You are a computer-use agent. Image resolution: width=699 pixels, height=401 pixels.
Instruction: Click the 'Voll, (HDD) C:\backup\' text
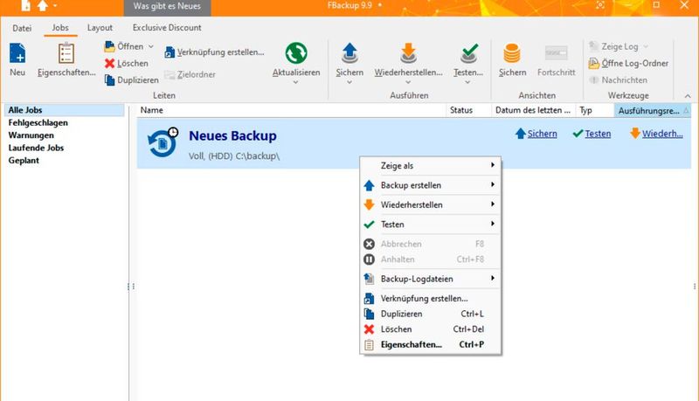coord(234,156)
